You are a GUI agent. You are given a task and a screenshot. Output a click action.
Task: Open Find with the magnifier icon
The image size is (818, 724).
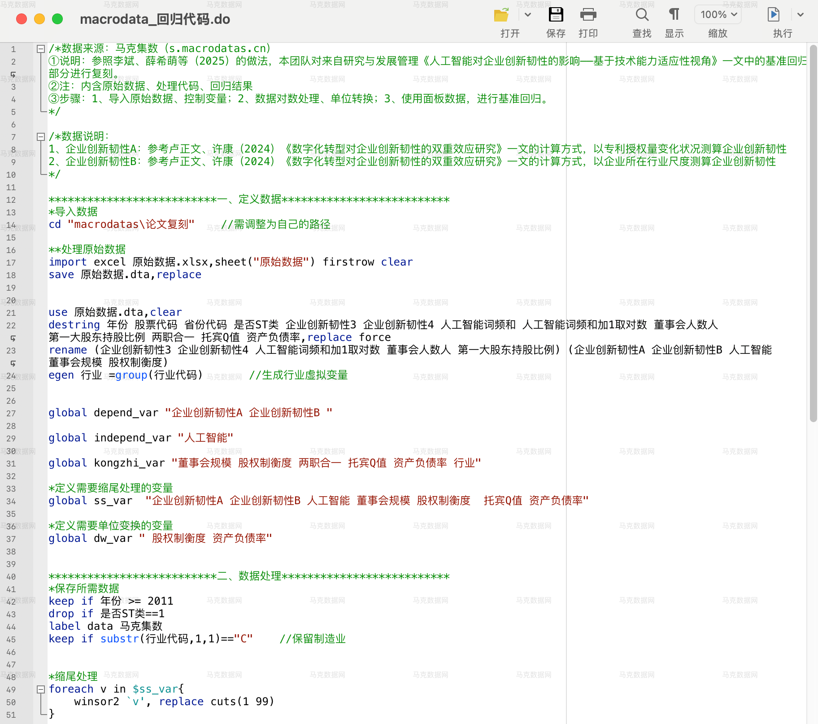642,15
